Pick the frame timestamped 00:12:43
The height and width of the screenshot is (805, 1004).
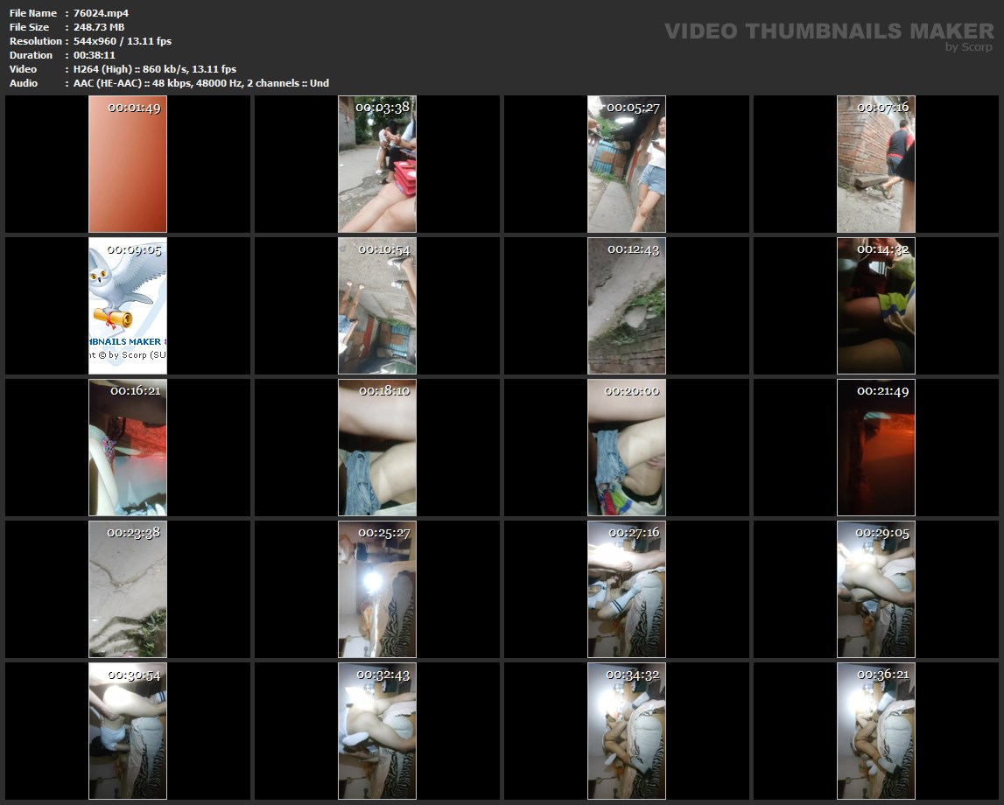tap(627, 305)
